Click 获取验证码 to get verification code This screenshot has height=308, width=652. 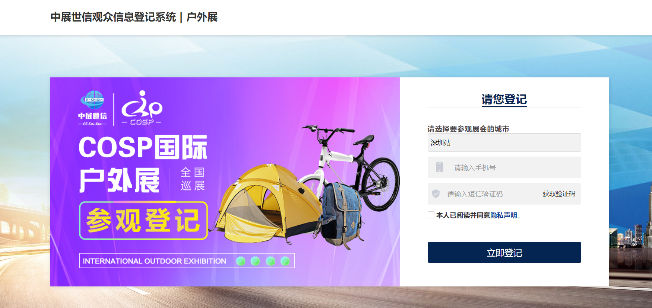pyautogui.click(x=559, y=194)
